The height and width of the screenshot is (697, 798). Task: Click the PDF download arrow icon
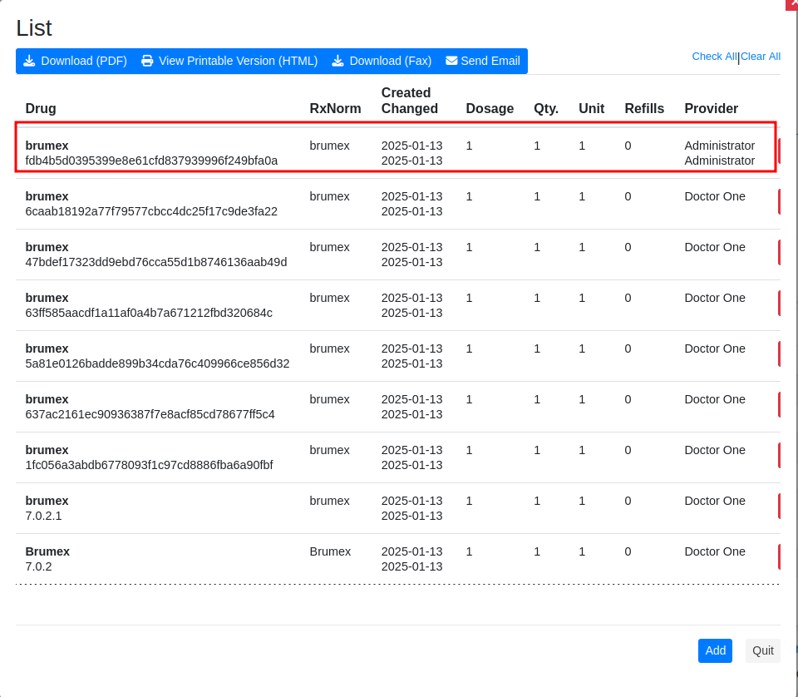click(30, 61)
